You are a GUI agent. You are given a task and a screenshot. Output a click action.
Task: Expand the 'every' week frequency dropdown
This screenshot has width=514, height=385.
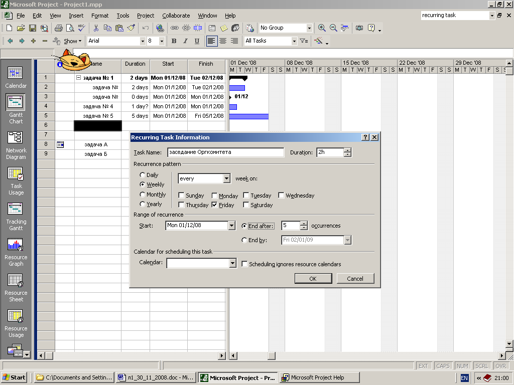pos(226,178)
